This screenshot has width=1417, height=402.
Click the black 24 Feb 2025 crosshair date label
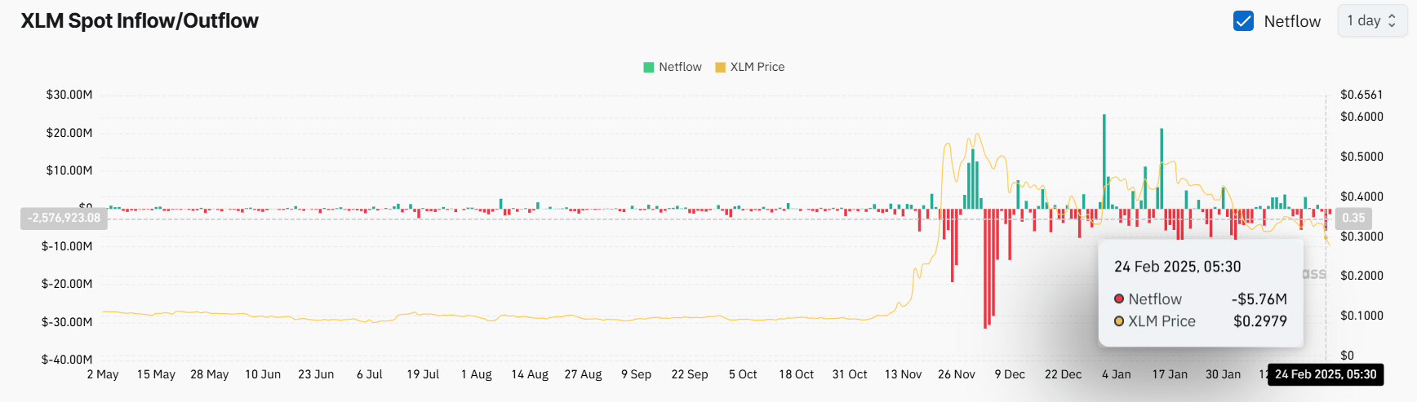(1326, 374)
